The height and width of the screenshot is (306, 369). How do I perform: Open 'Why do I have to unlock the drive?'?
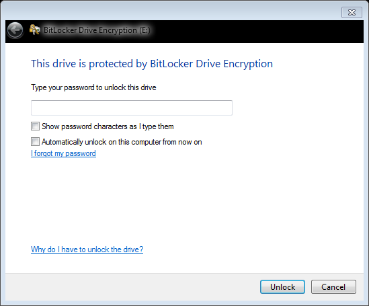click(87, 250)
